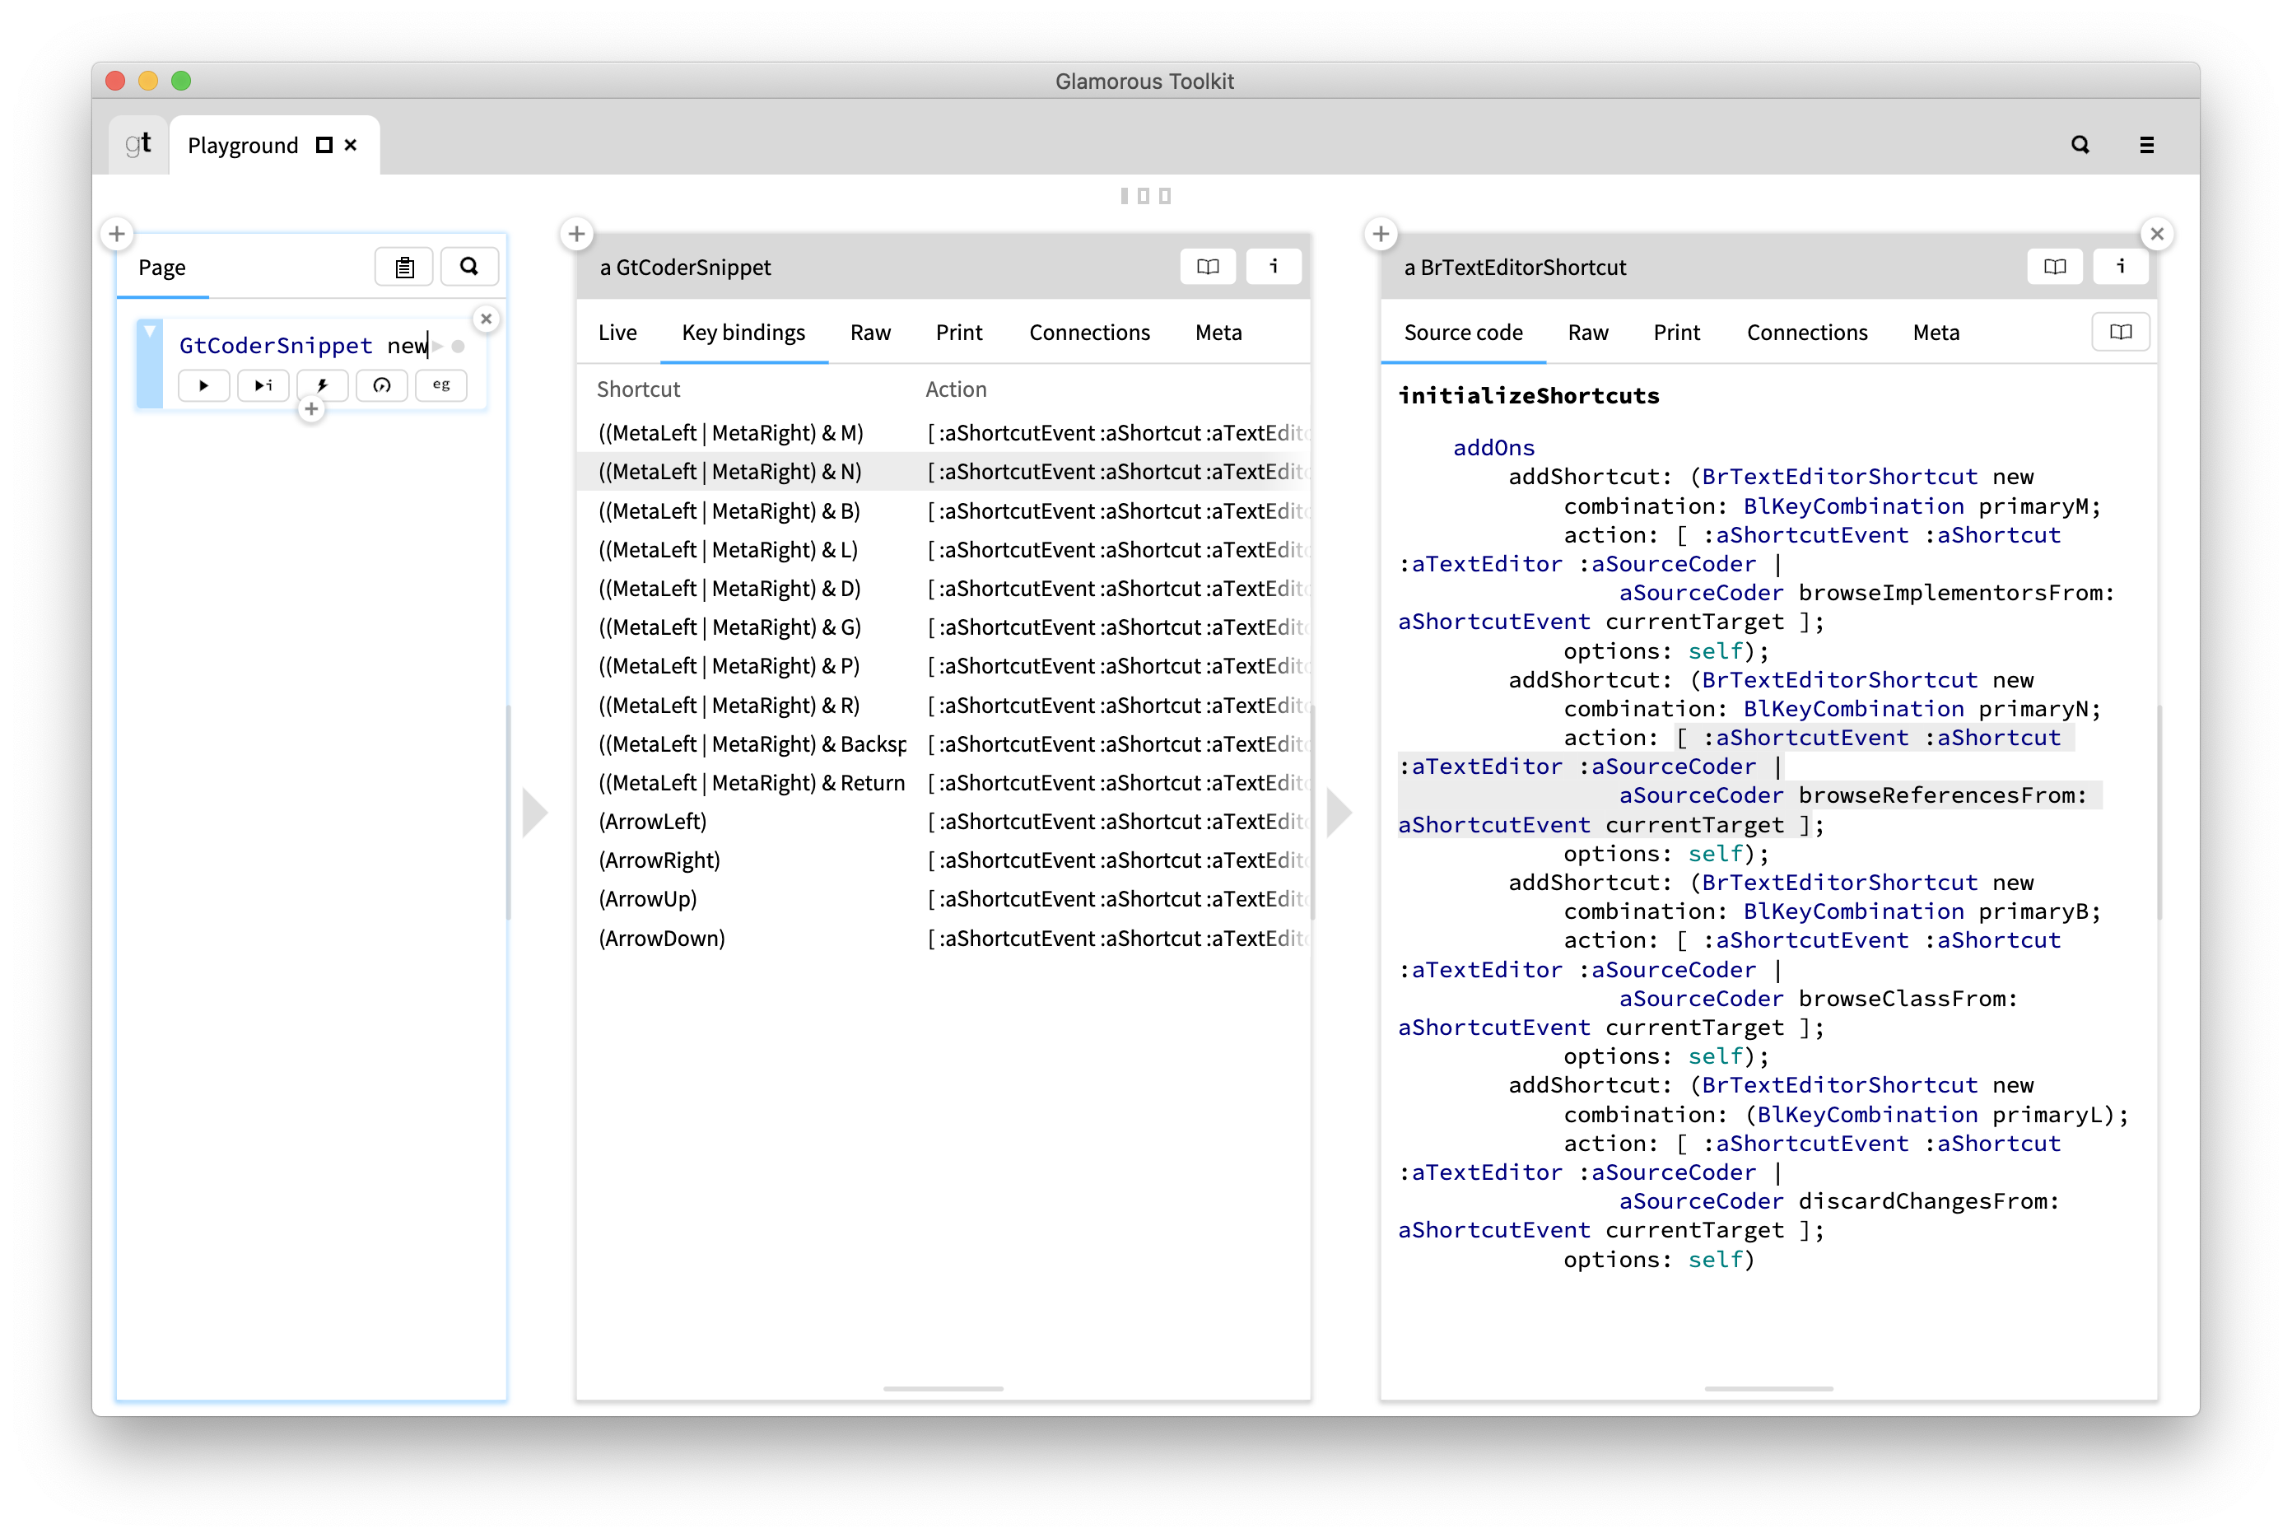Click the Shortcut column header
The width and height of the screenshot is (2292, 1538).
639,389
